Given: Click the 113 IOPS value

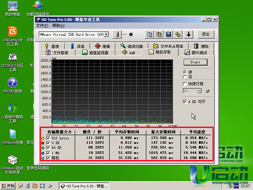Looking at the screenshot, I should point(95,143).
